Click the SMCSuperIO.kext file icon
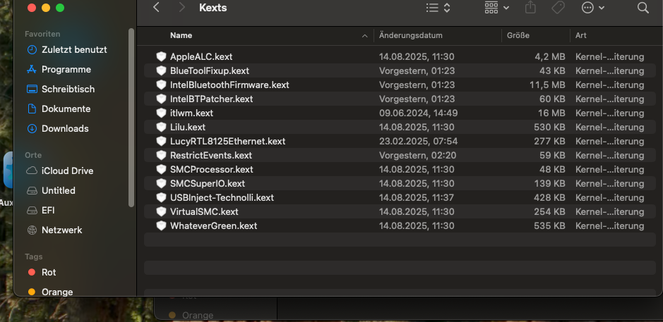 tap(161, 184)
